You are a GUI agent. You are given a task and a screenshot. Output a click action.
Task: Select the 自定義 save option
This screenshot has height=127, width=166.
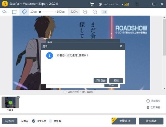50,121
